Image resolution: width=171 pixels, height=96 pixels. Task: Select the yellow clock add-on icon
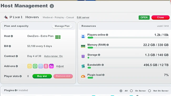coord(29,66)
